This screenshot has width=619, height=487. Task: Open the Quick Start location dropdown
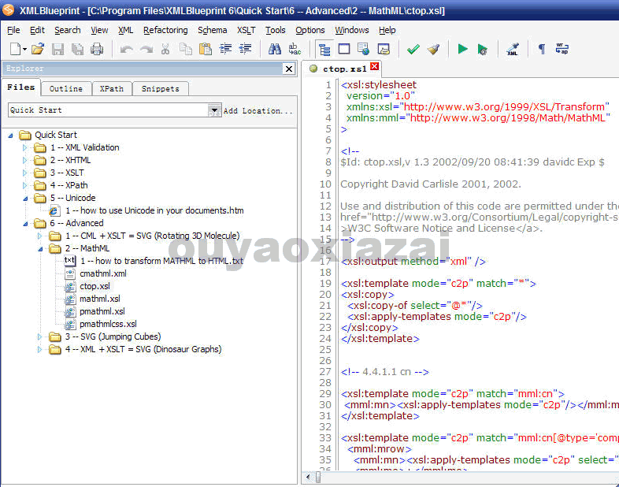(x=214, y=110)
